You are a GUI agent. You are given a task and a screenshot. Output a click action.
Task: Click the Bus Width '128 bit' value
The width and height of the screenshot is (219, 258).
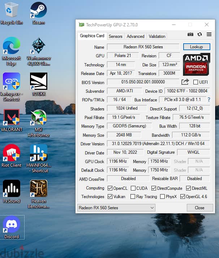pyautogui.click(x=195, y=126)
